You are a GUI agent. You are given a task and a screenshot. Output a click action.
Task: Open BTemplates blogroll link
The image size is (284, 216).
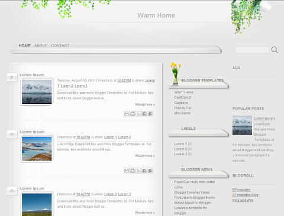click(x=241, y=190)
